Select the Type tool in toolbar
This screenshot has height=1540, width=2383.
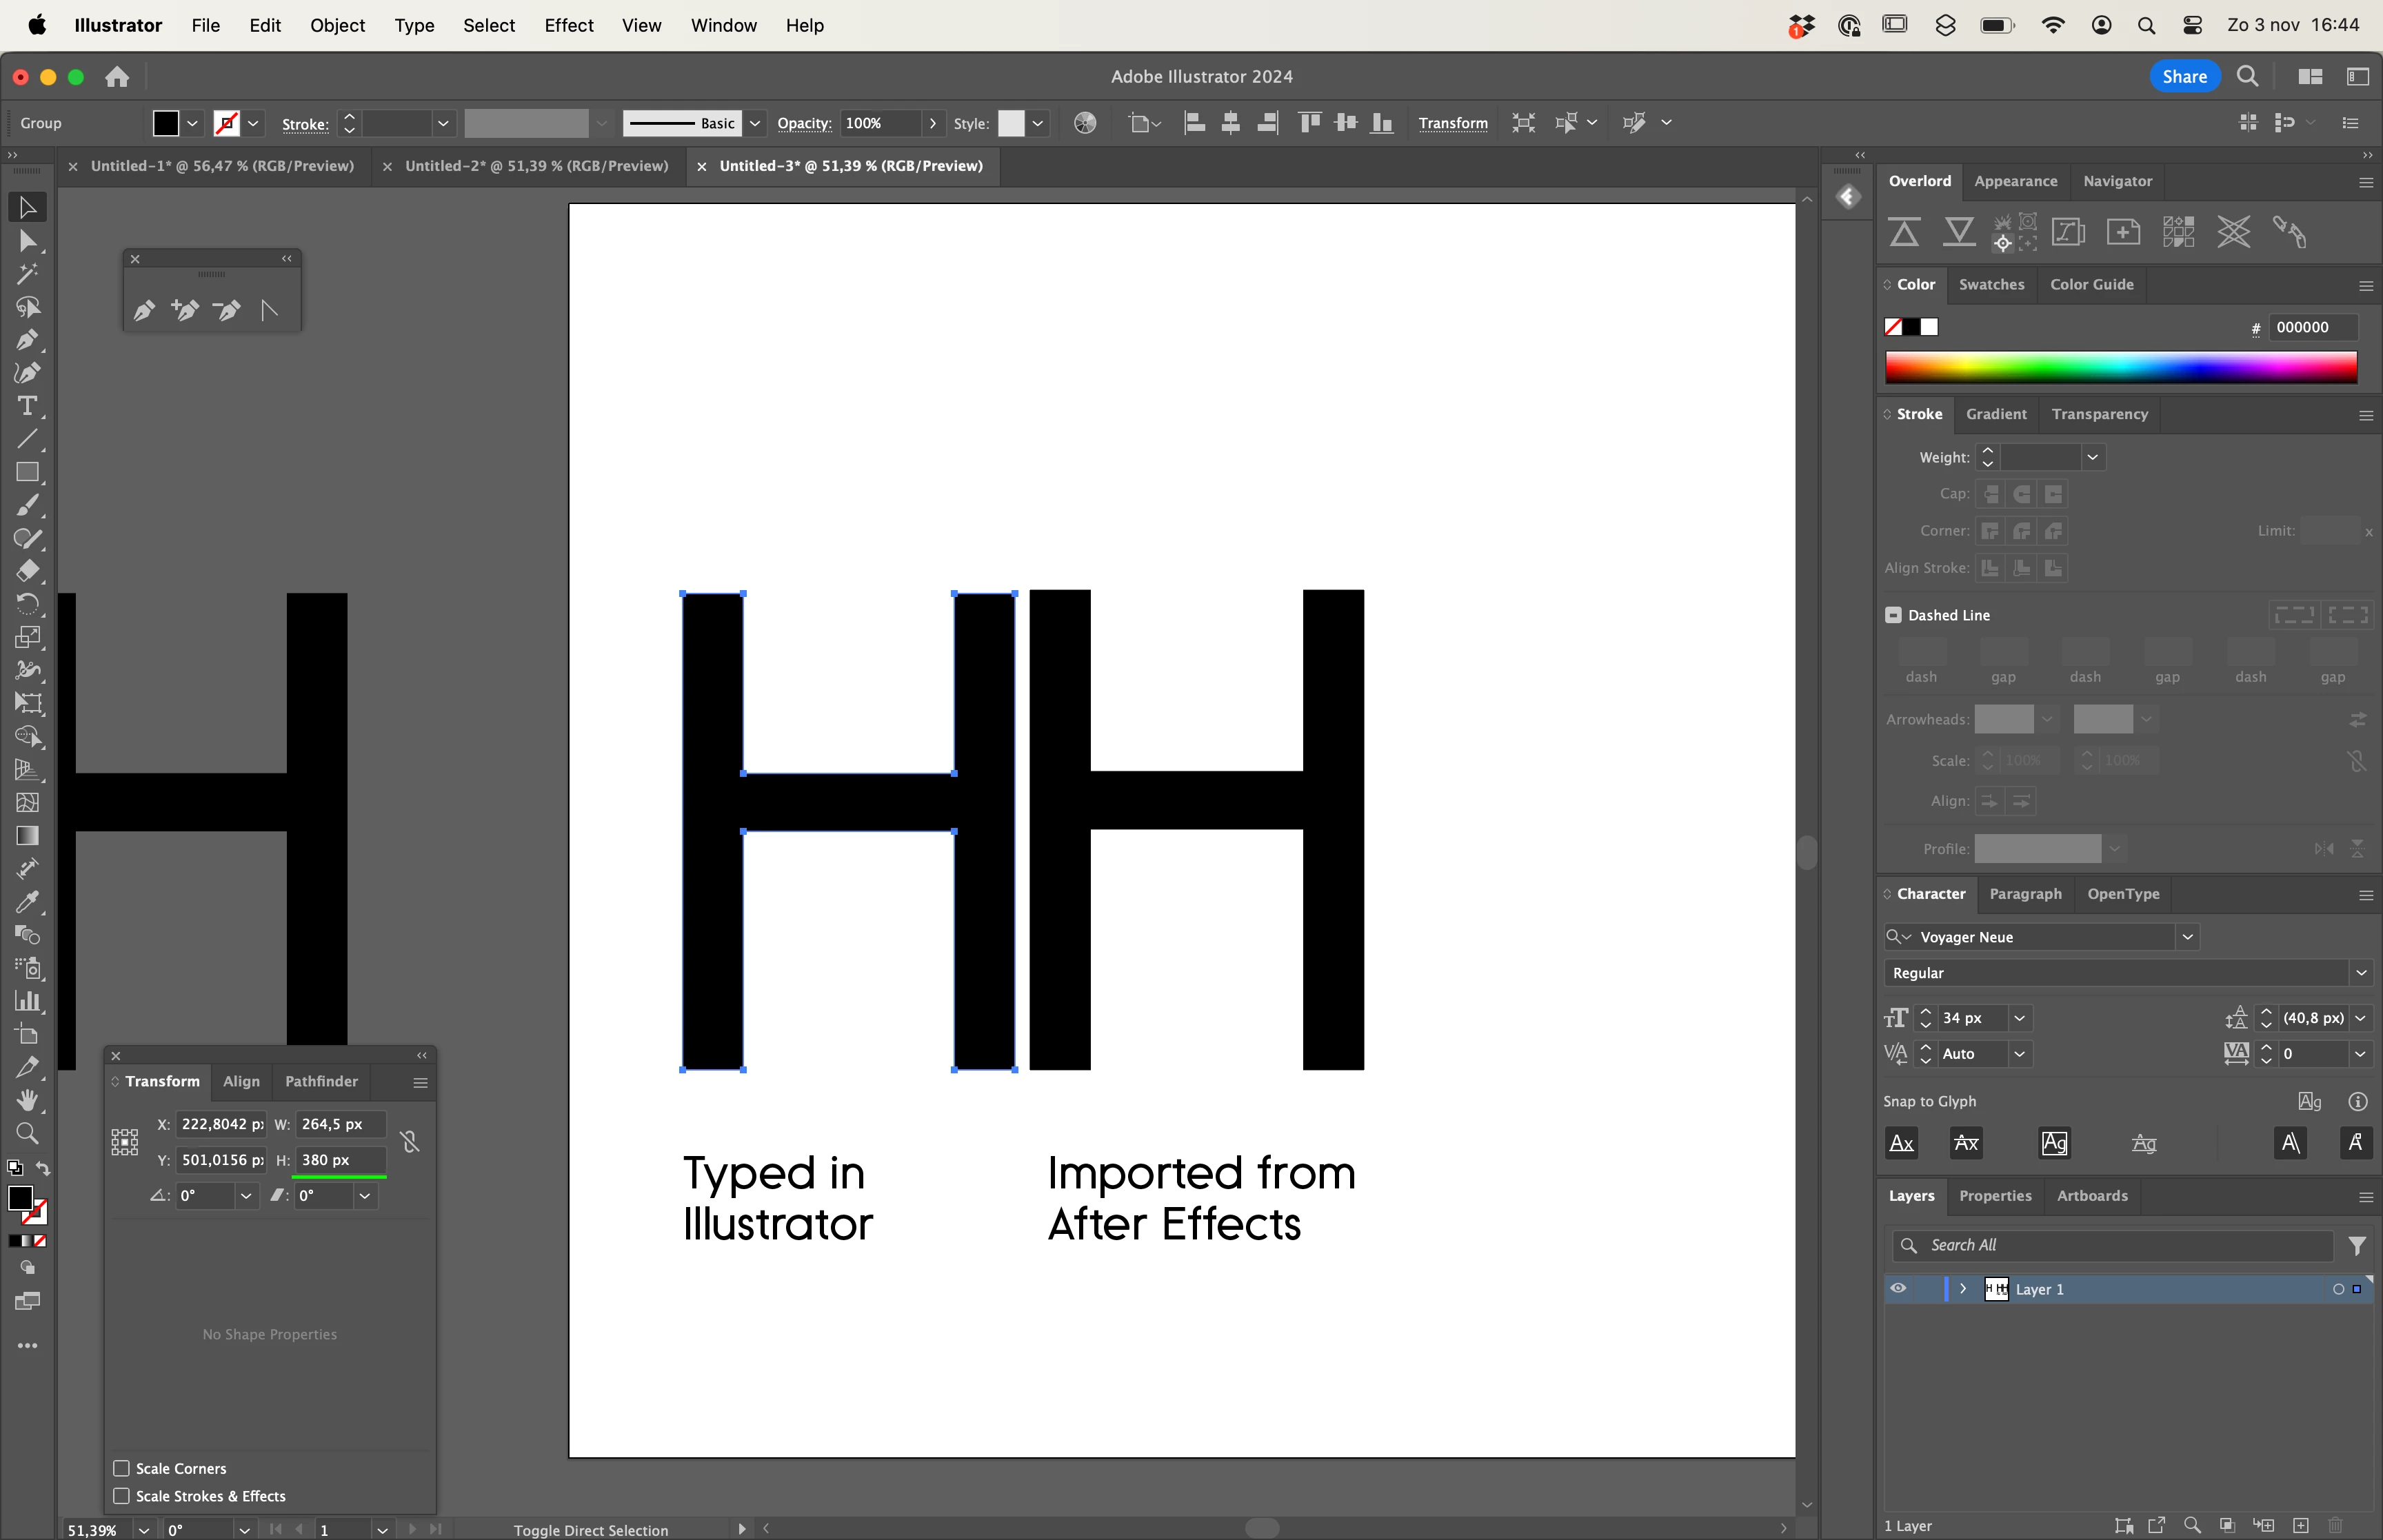point(27,406)
